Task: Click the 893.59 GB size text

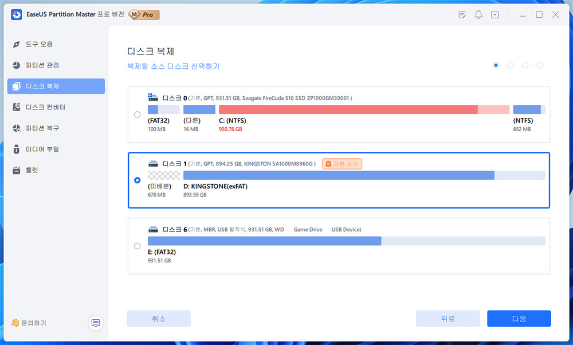Action: point(195,195)
